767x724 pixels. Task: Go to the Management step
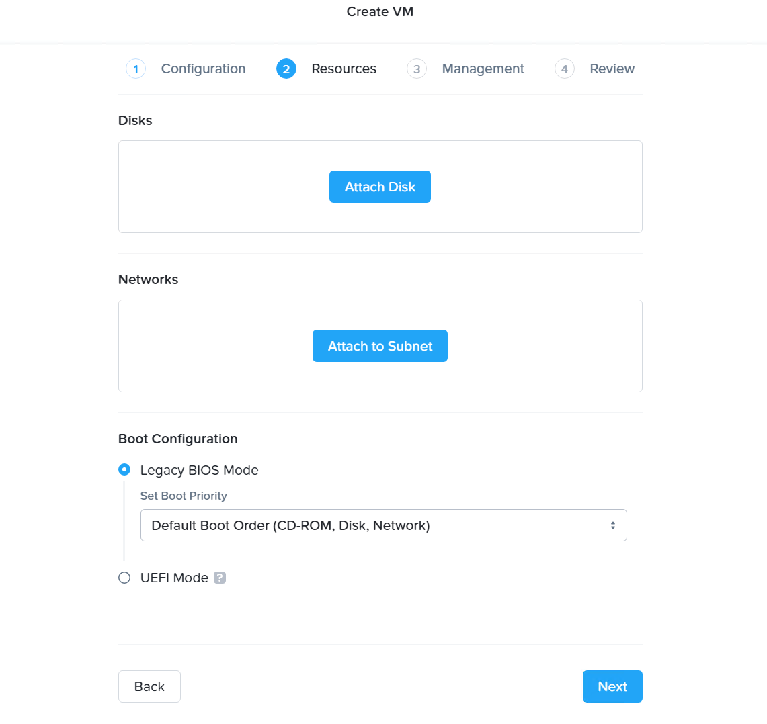pos(483,69)
